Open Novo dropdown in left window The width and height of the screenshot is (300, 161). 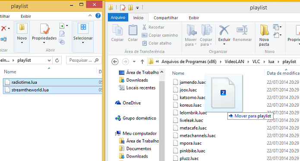[x=22, y=37]
